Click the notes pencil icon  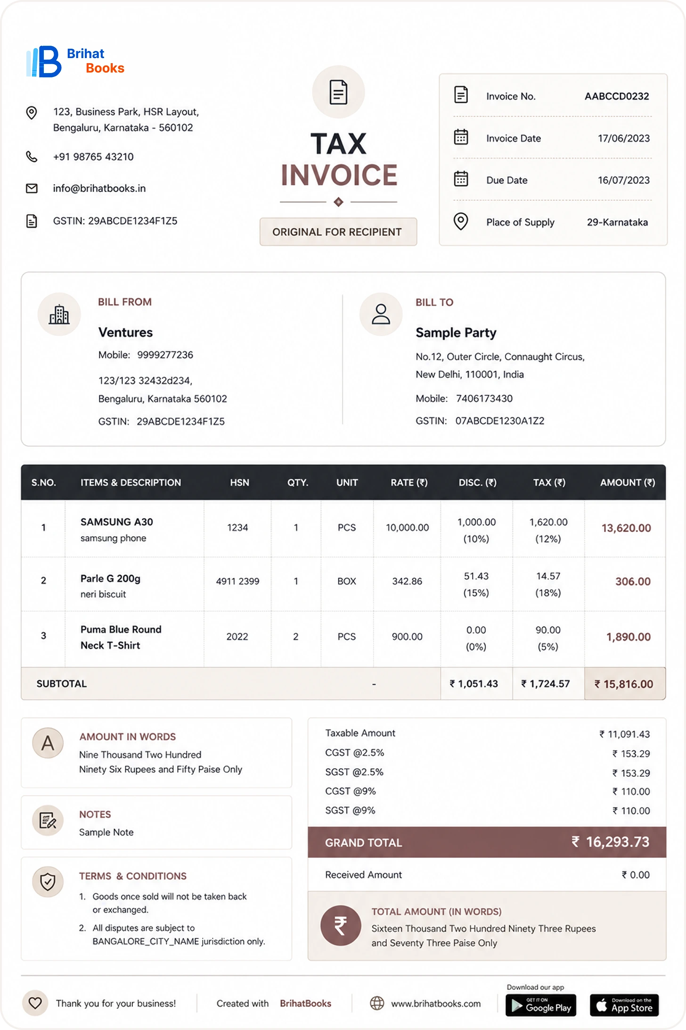[48, 821]
